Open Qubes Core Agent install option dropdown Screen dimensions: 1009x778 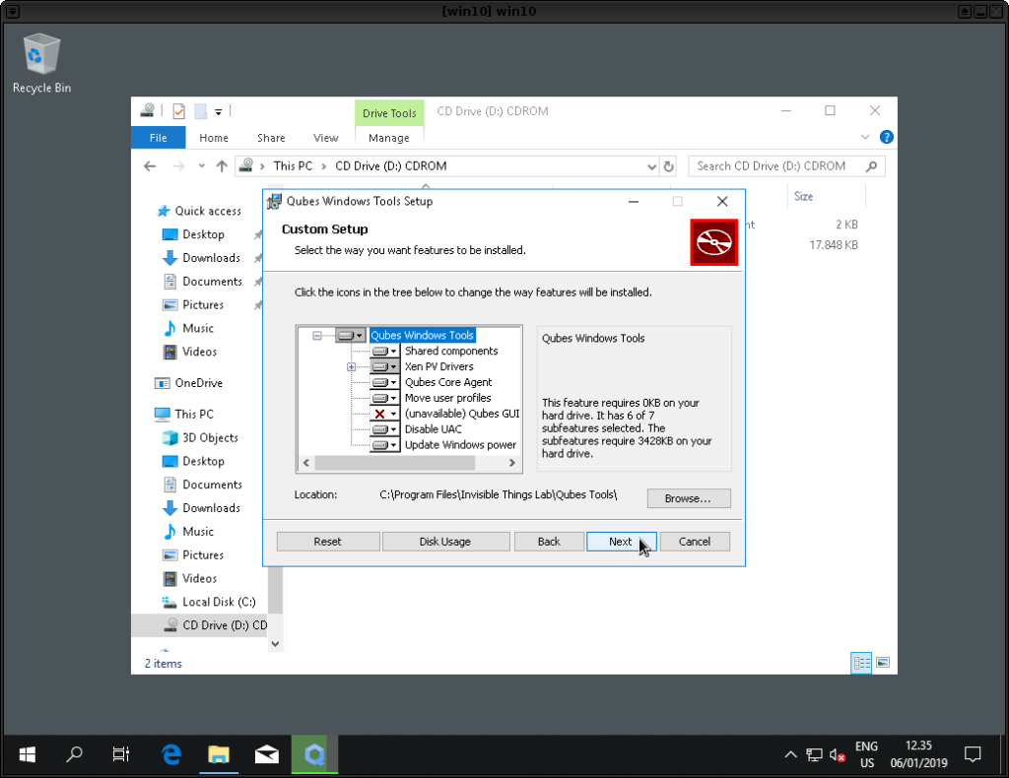click(x=384, y=382)
